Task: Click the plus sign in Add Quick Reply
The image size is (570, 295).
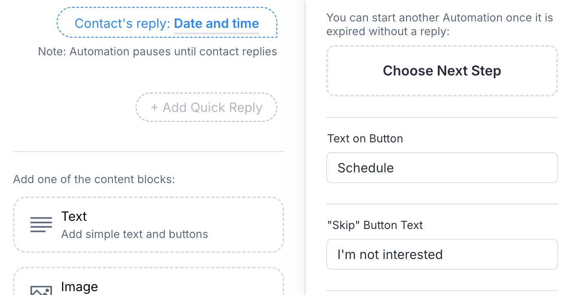Action: tap(155, 107)
